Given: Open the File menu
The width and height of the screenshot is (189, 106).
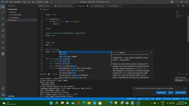Looking at the screenshot, I should (6, 2).
